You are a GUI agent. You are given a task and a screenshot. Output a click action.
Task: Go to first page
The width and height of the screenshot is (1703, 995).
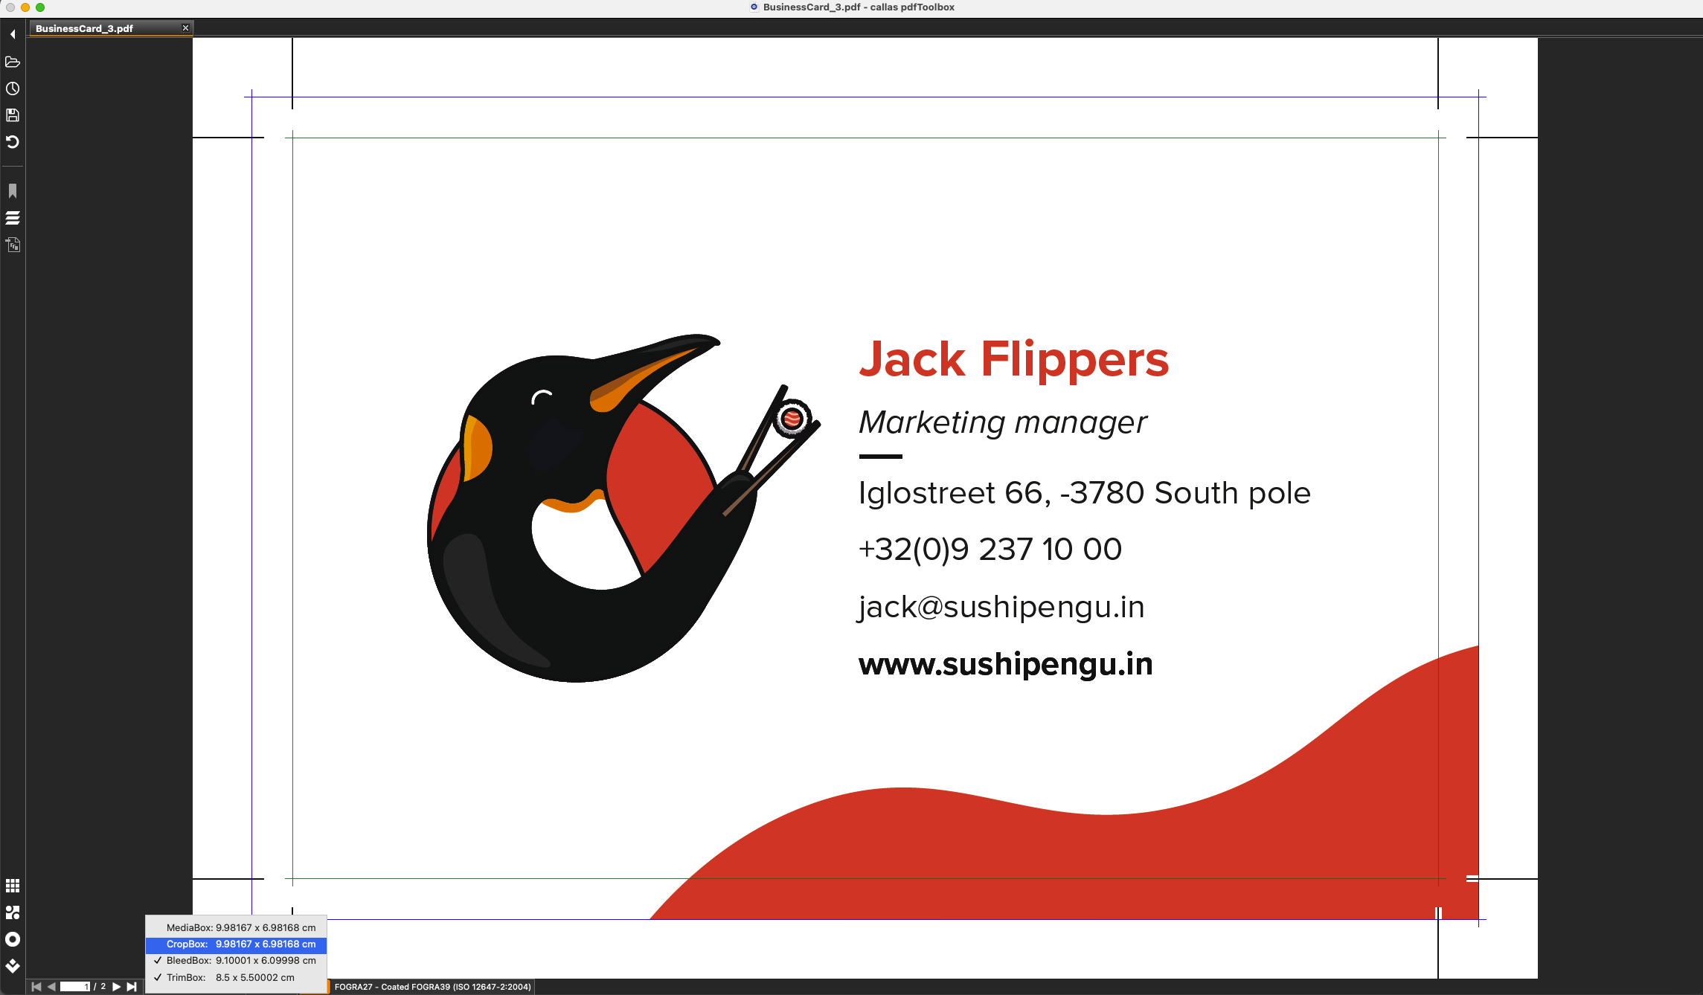[36, 987]
